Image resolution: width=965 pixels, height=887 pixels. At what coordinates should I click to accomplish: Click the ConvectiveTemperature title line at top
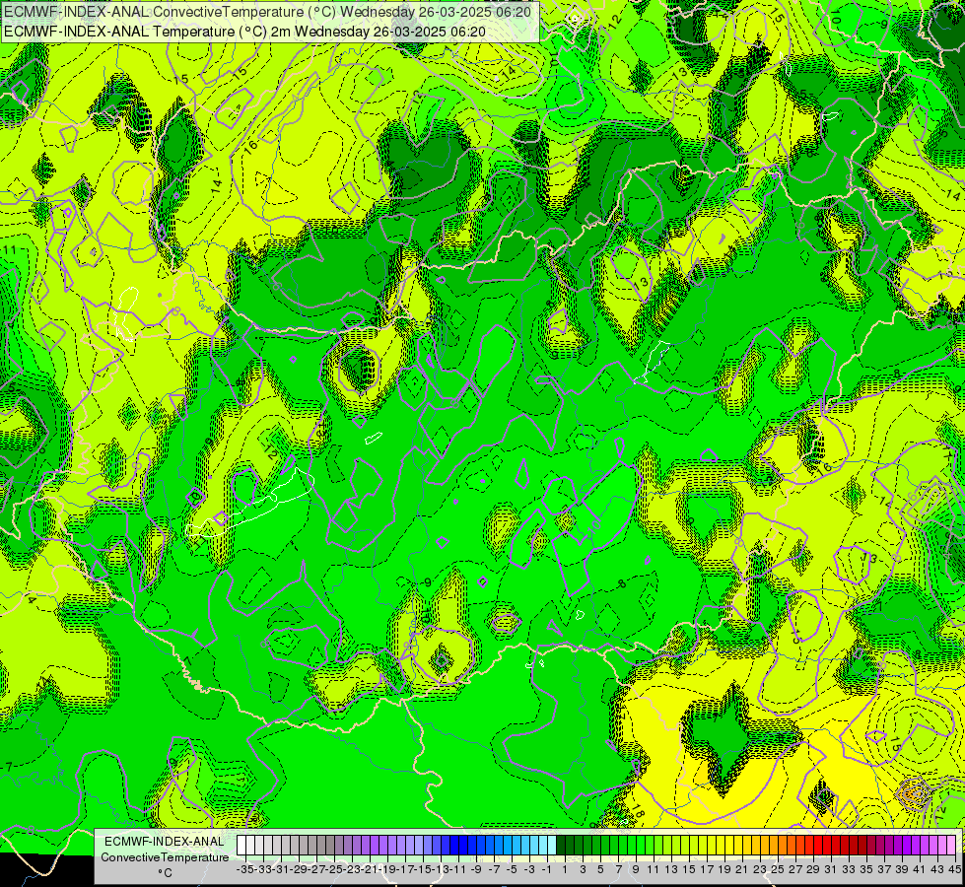[267, 12]
